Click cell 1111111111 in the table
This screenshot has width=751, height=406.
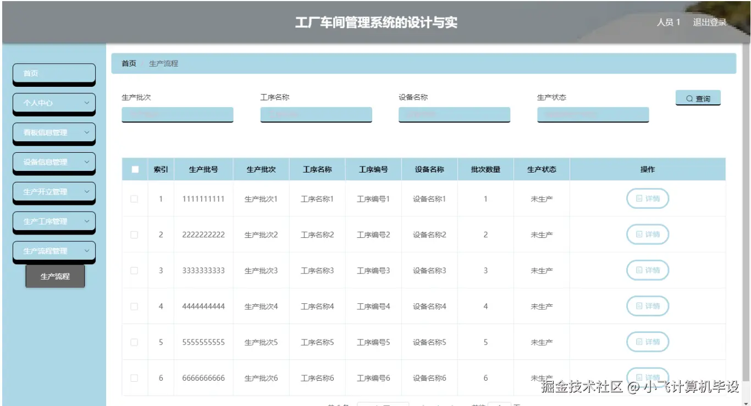coord(203,199)
